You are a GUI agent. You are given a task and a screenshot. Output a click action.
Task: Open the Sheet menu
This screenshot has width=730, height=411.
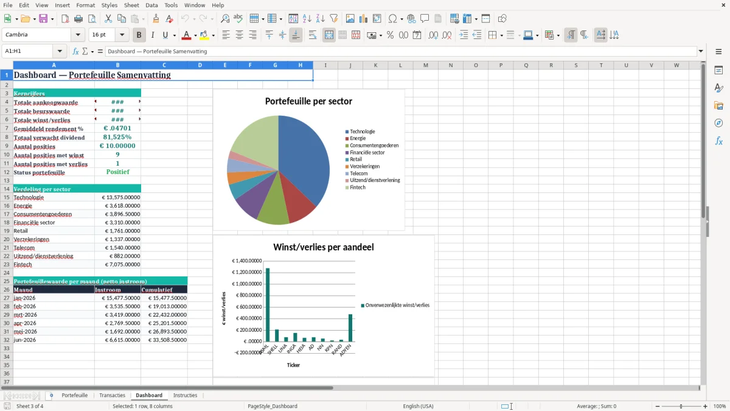(131, 5)
